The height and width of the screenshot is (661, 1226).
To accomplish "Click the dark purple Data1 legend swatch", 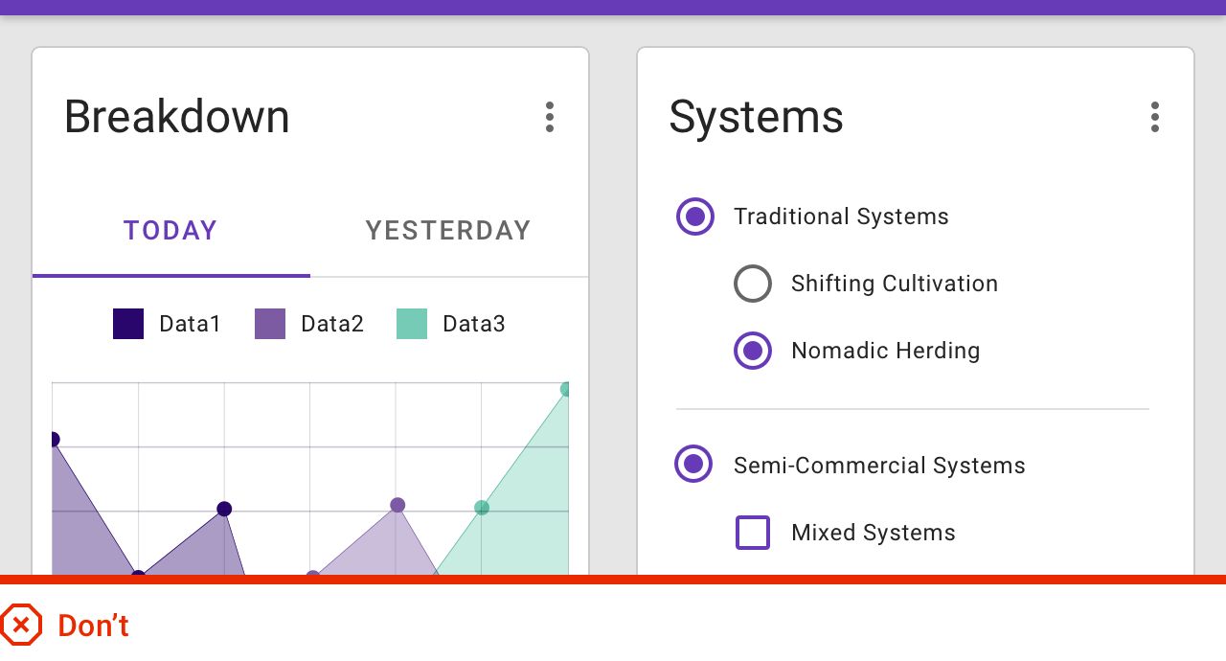I will pos(128,324).
